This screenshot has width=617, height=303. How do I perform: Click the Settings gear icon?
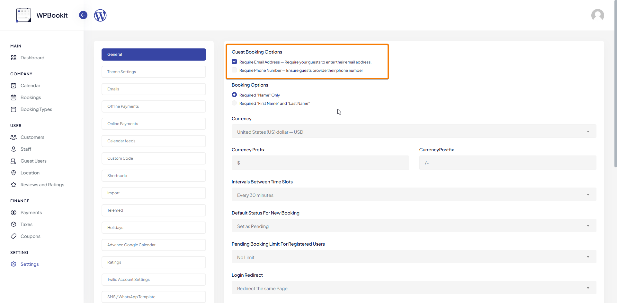click(x=13, y=264)
